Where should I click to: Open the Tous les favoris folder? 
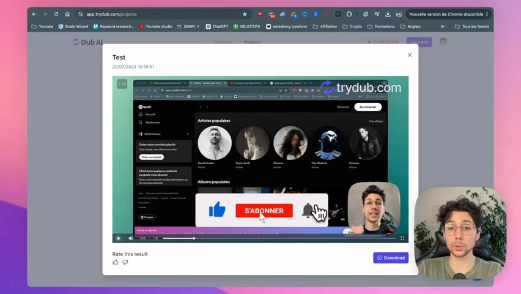pyautogui.click(x=472, y=26)
